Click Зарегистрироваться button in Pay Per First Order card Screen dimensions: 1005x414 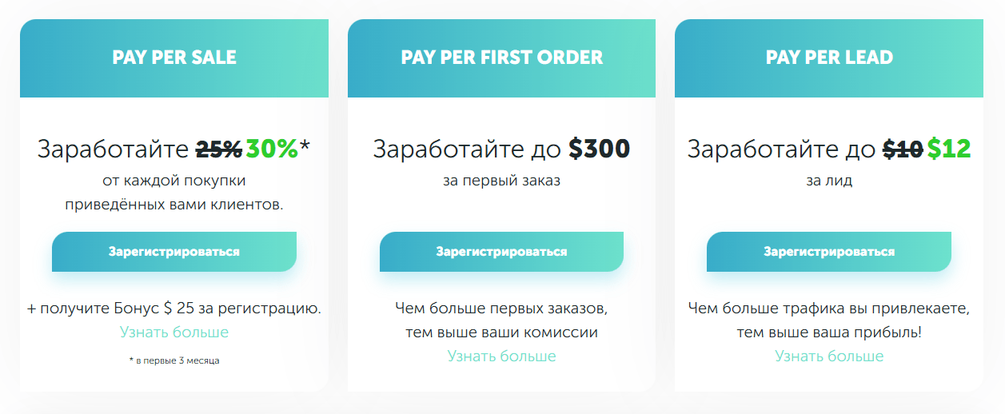[x=501, y=252]
